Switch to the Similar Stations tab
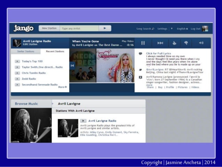This screenshot has width=222, height=167. click(x=26, y=51)
